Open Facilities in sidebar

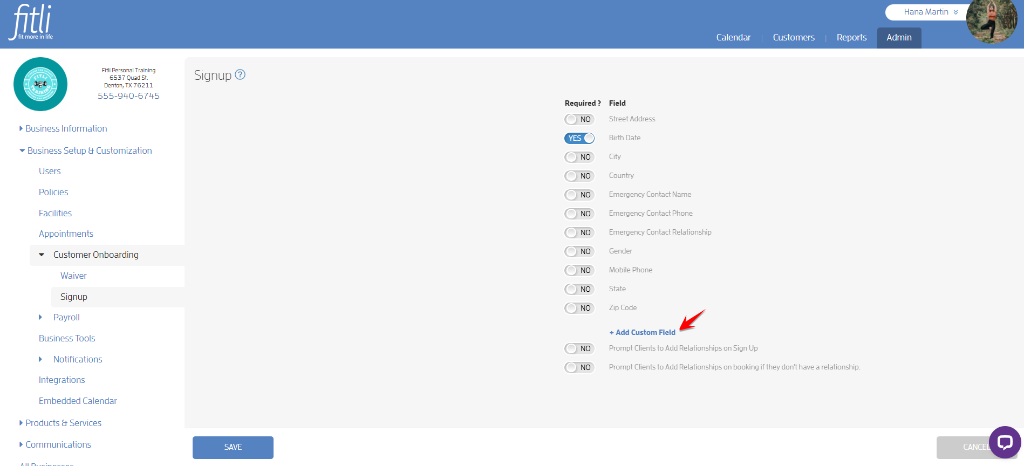coord(55,213)
